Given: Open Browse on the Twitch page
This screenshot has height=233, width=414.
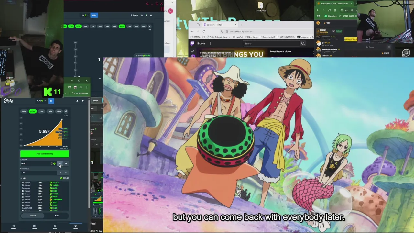Looking at the screenshot, I should [201, 43].
